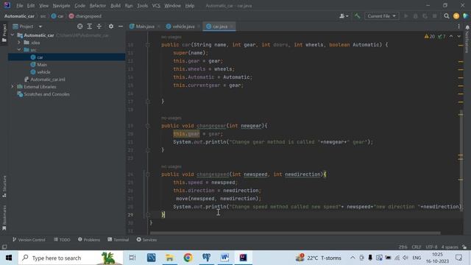
Task: Click the changespeed breadcrumb
Action: [x=85, y=16]
